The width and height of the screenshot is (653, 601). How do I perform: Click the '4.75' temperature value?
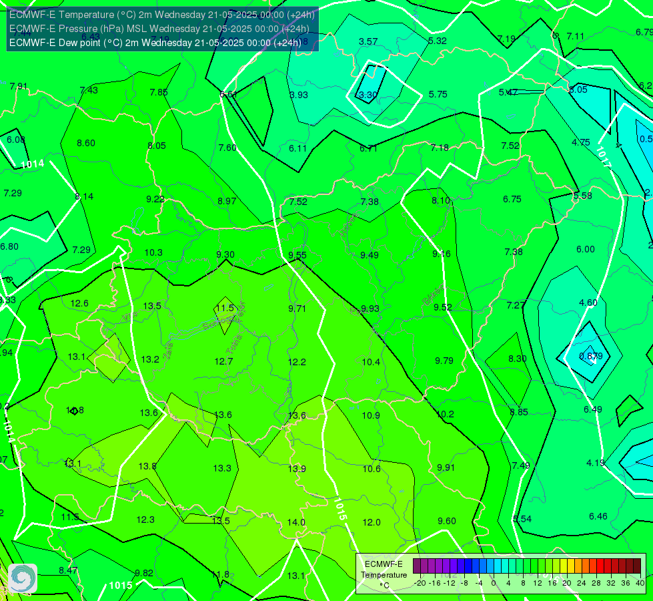(x=580, y=143)
